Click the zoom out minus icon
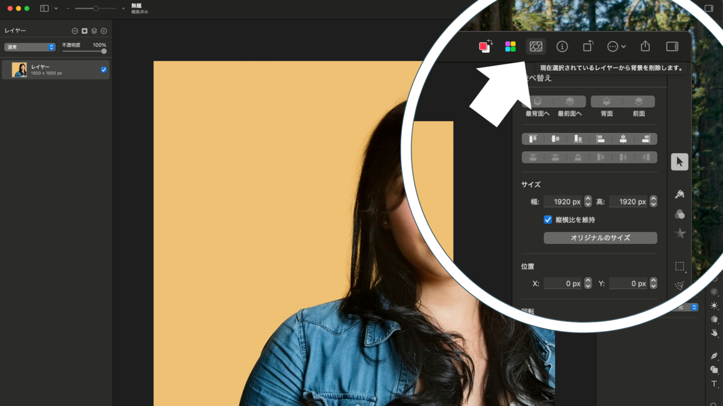723x406 pixels. click(68, 8)
